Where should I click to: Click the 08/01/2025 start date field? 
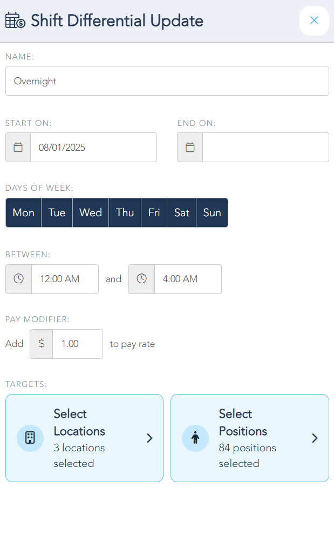point(93,147)
